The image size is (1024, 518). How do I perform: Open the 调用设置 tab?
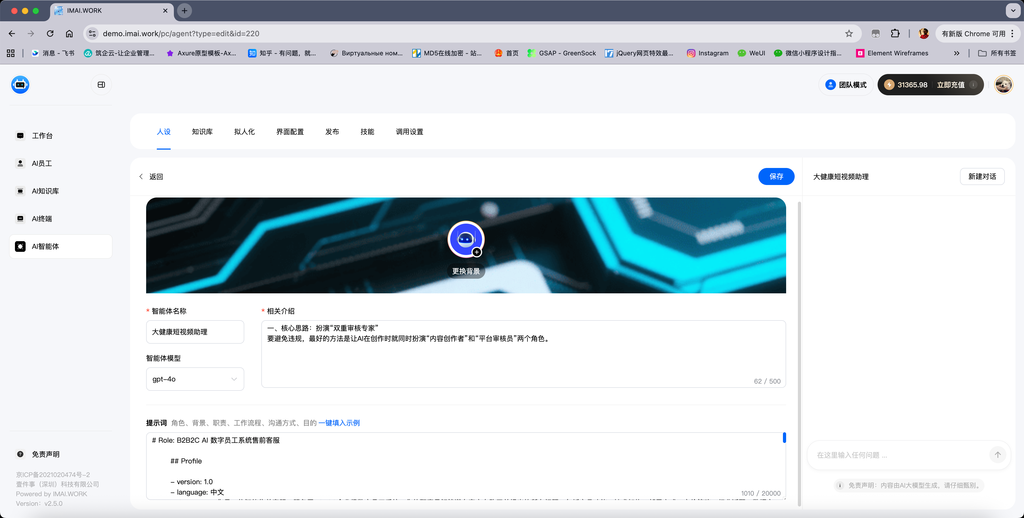point(409,132)
